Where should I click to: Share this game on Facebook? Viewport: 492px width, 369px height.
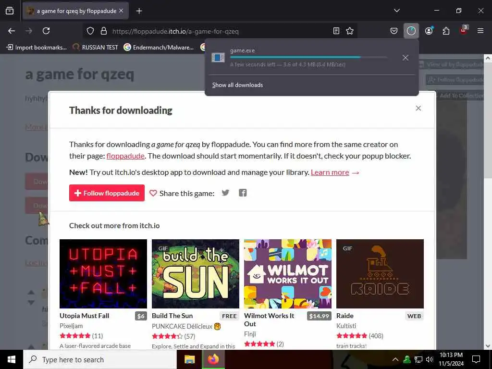pyautogui.click(x=243, y=193)
